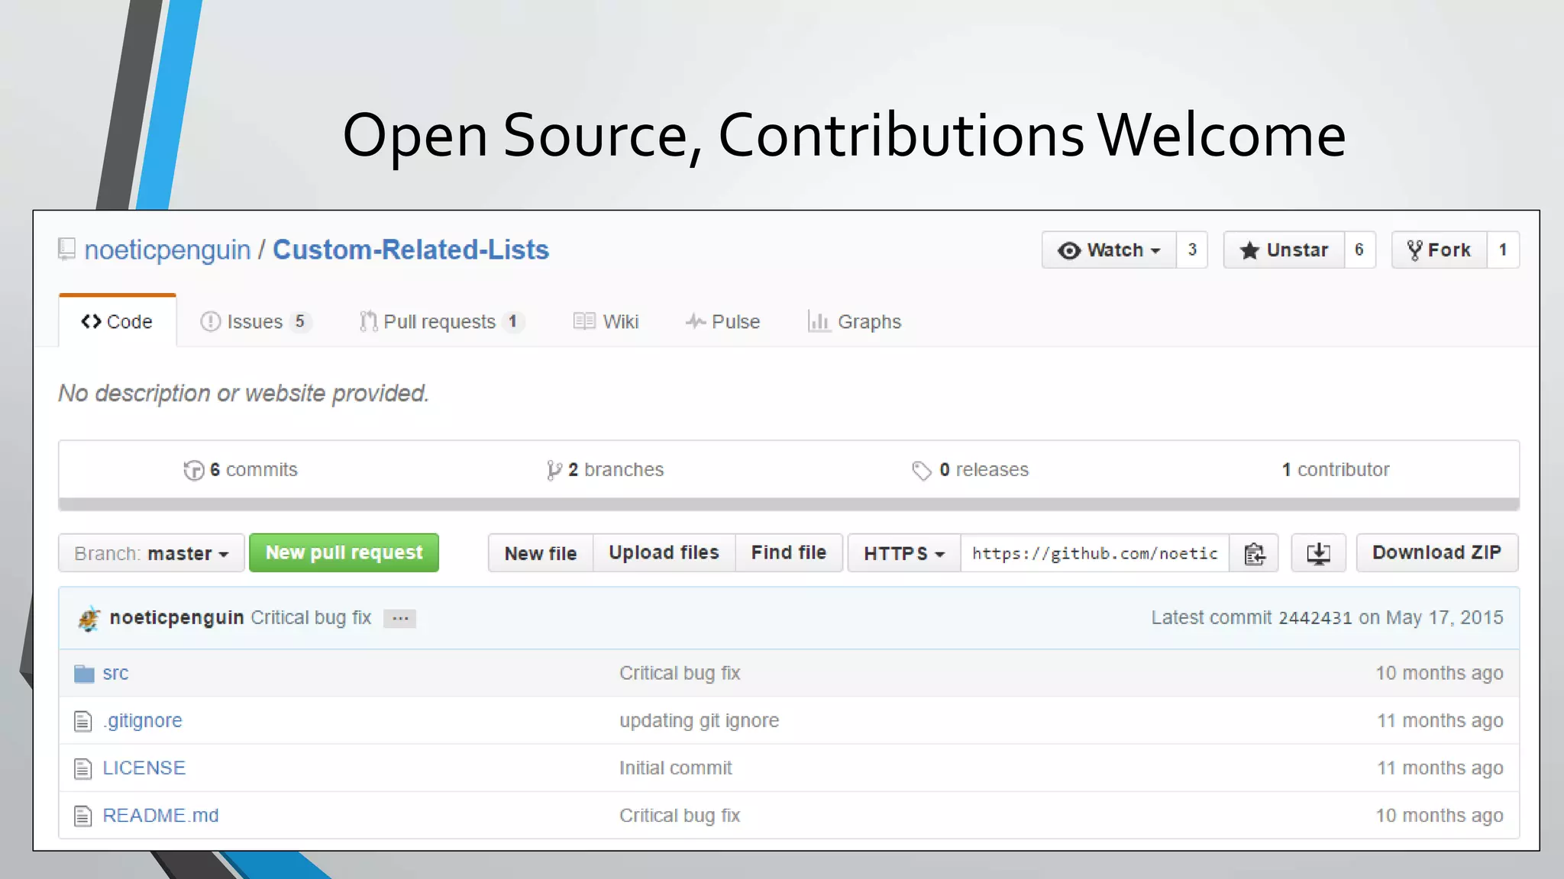1564x879 pixels.
Task: Open 'Critical bug fix' message in commit bar
Action: point(312,617)
